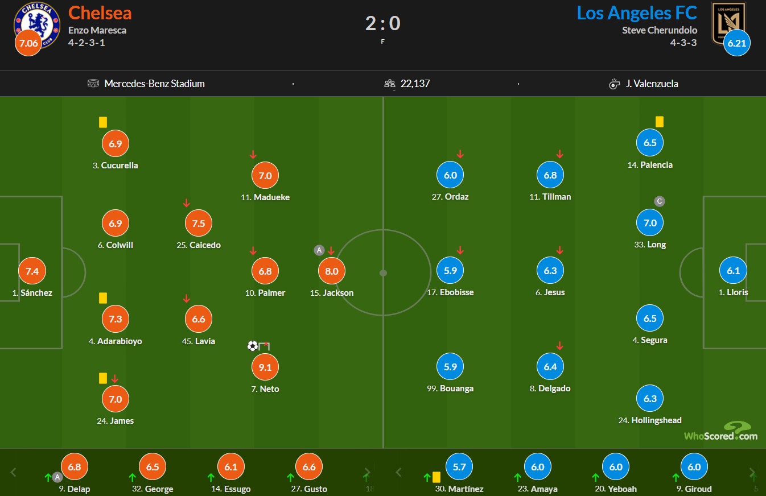Select Jackson's 8.0 rating circle
The width and height of the screenshot is (766, 496).
(331, 271)
